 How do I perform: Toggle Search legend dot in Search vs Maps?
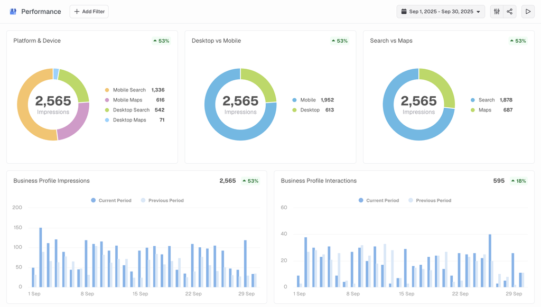[x=473, y=100]
